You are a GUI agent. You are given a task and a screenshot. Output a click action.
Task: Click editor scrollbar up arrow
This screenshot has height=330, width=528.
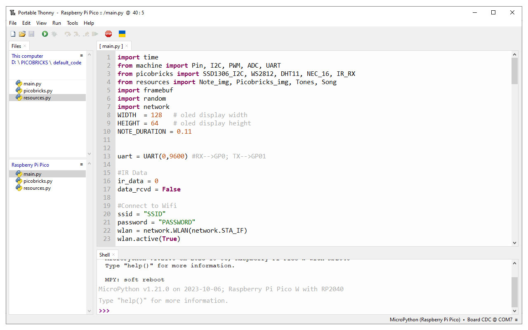(514, 54)
